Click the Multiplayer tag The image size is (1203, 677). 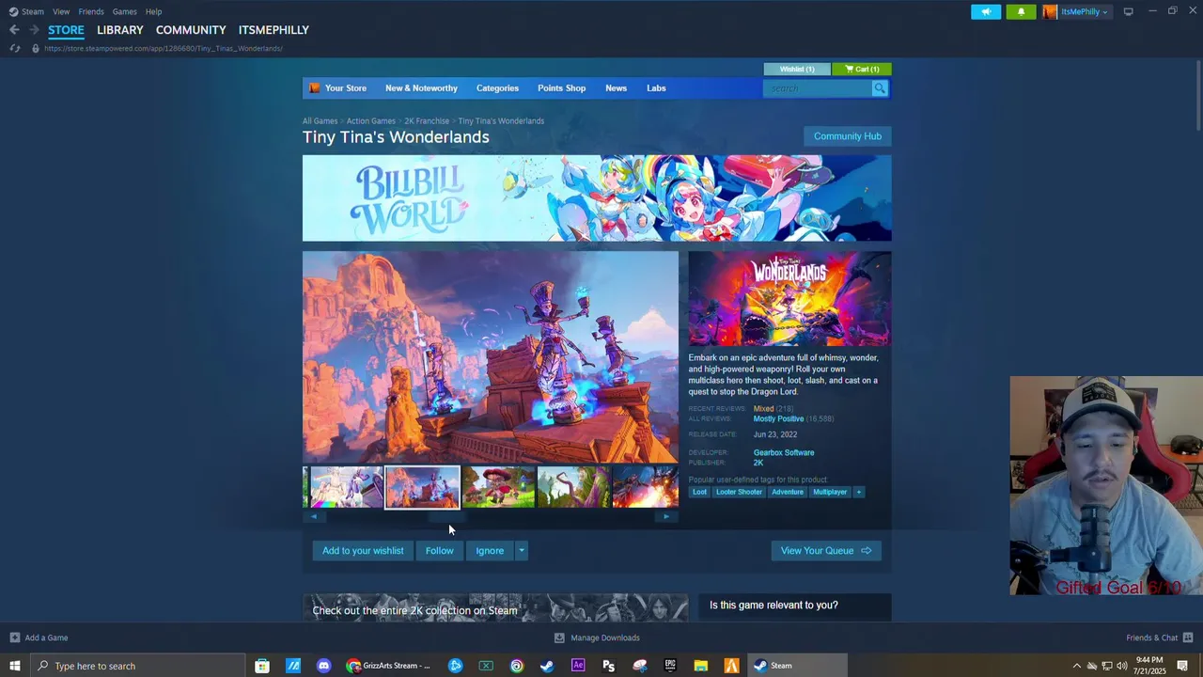point(830,492)
